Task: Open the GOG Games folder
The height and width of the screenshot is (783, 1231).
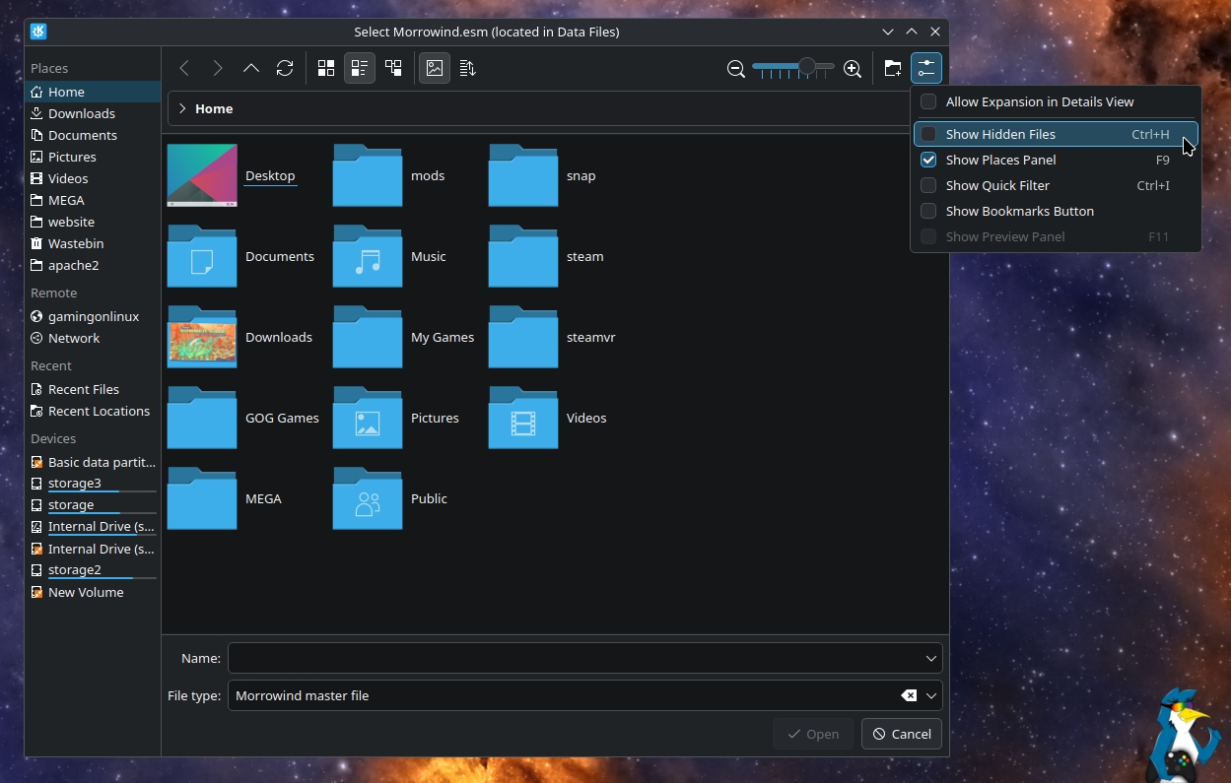Action: click(202, 418)
